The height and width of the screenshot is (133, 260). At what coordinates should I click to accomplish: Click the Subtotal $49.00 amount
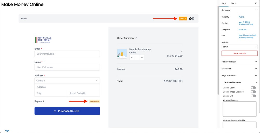(179, 69)
